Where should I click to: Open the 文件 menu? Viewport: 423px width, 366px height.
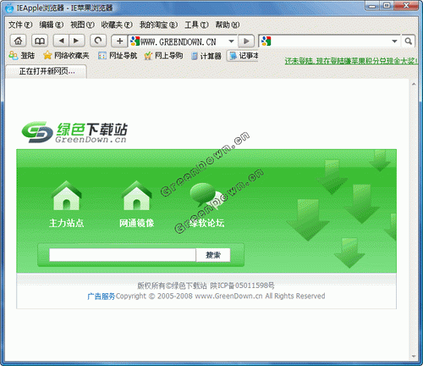[x=20, y=25]
